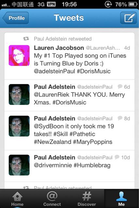Tap the #Humblebrag hashtag
The image size is (139, 208).
(x=92, y=165)
